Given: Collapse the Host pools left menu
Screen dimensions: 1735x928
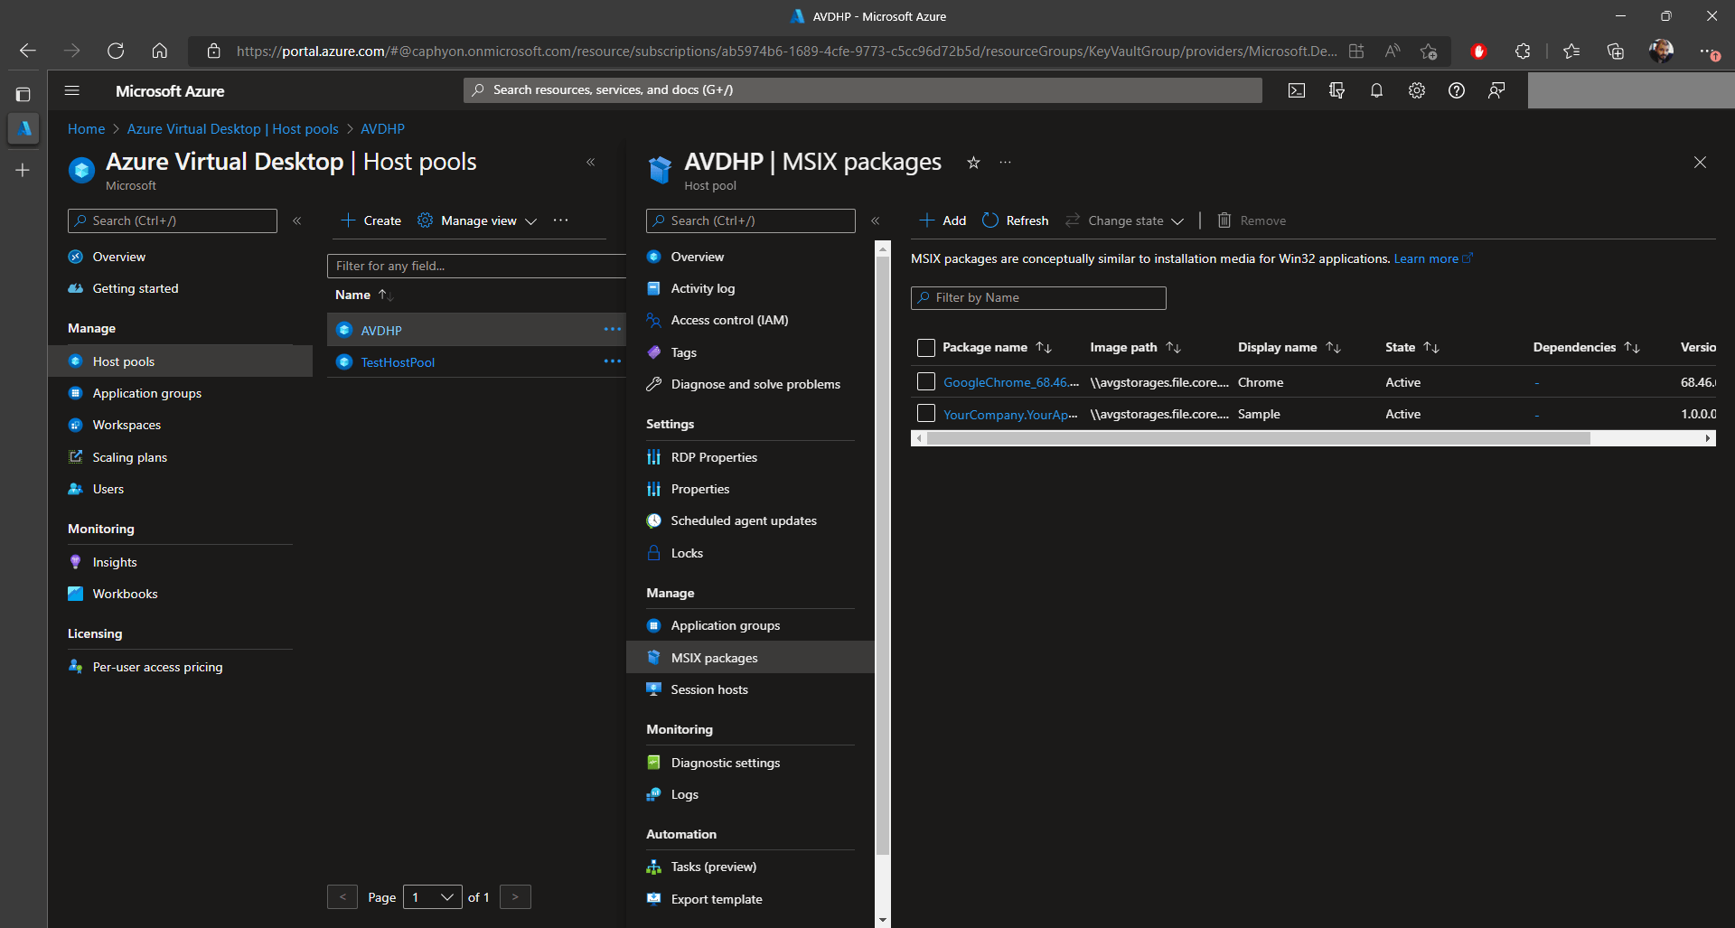Looking at the screenshot, I should (297, 220).
